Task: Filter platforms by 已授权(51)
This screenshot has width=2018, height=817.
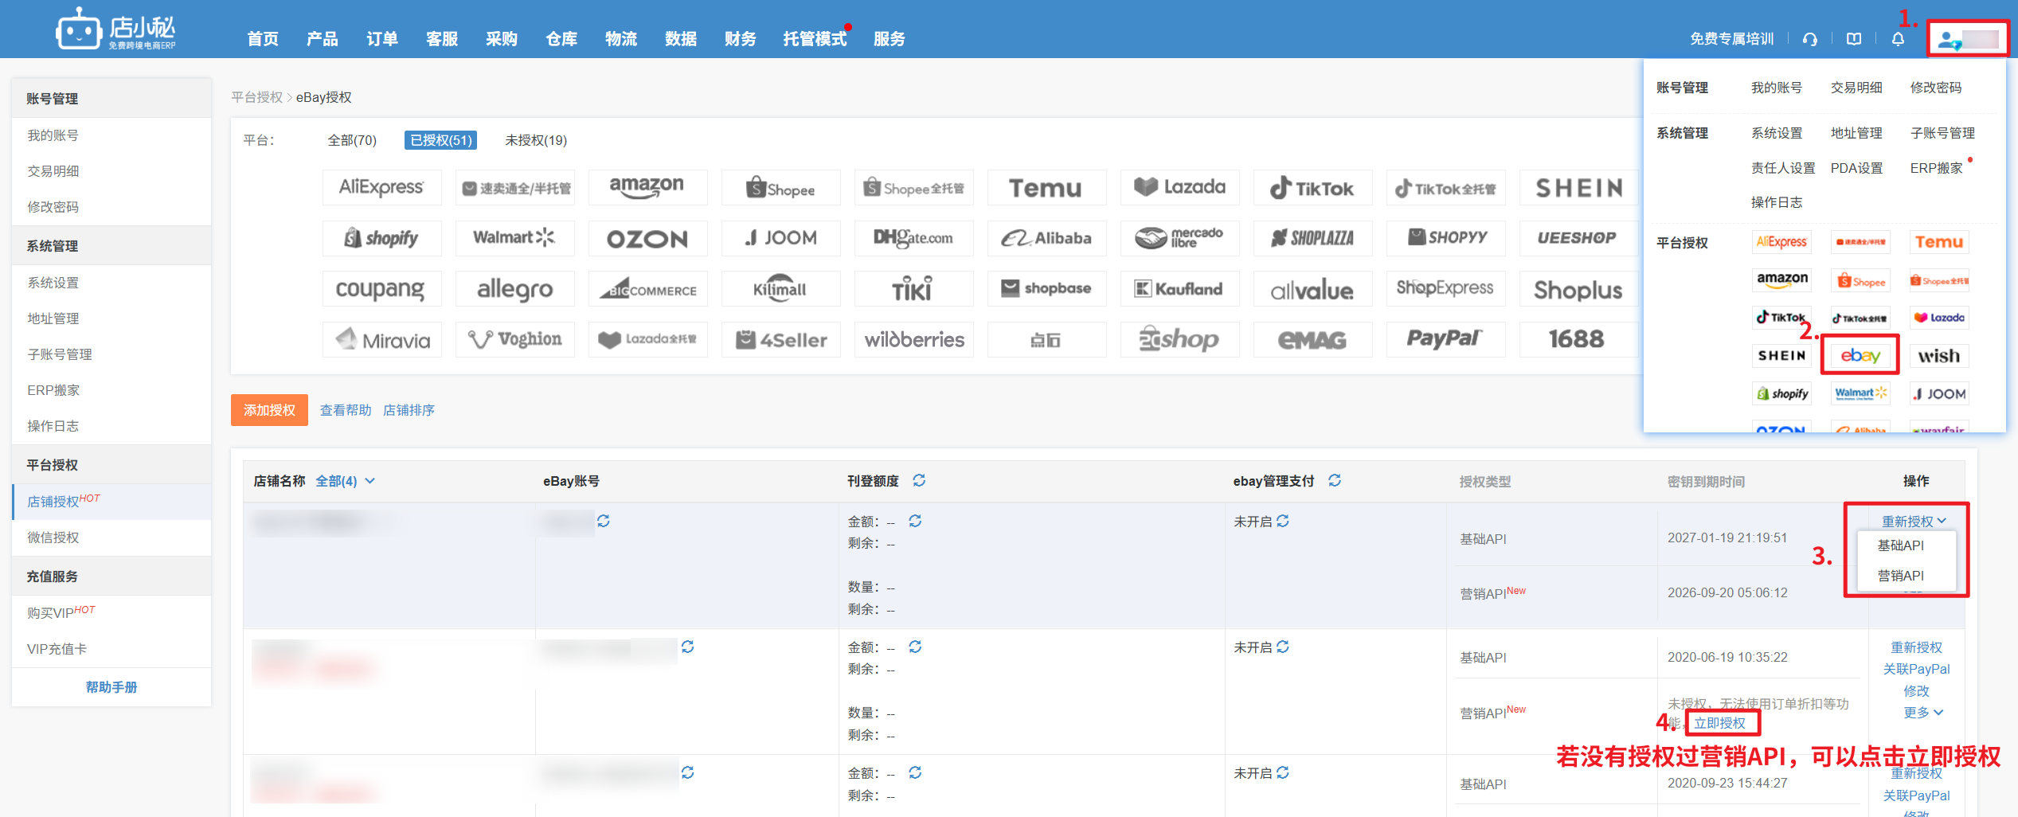Action: pyautogui.click(x=441, y=140)
